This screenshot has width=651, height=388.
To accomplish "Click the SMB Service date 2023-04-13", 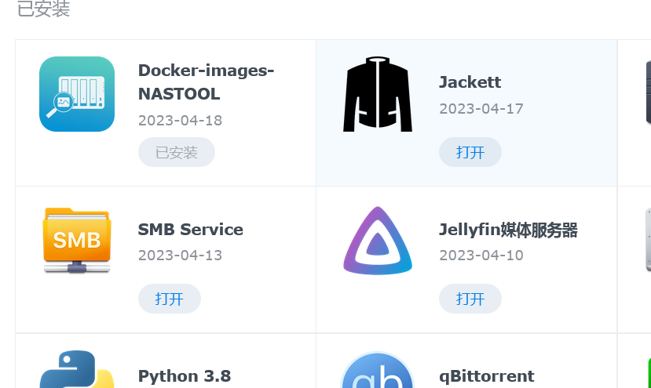I will coord(180,256).
